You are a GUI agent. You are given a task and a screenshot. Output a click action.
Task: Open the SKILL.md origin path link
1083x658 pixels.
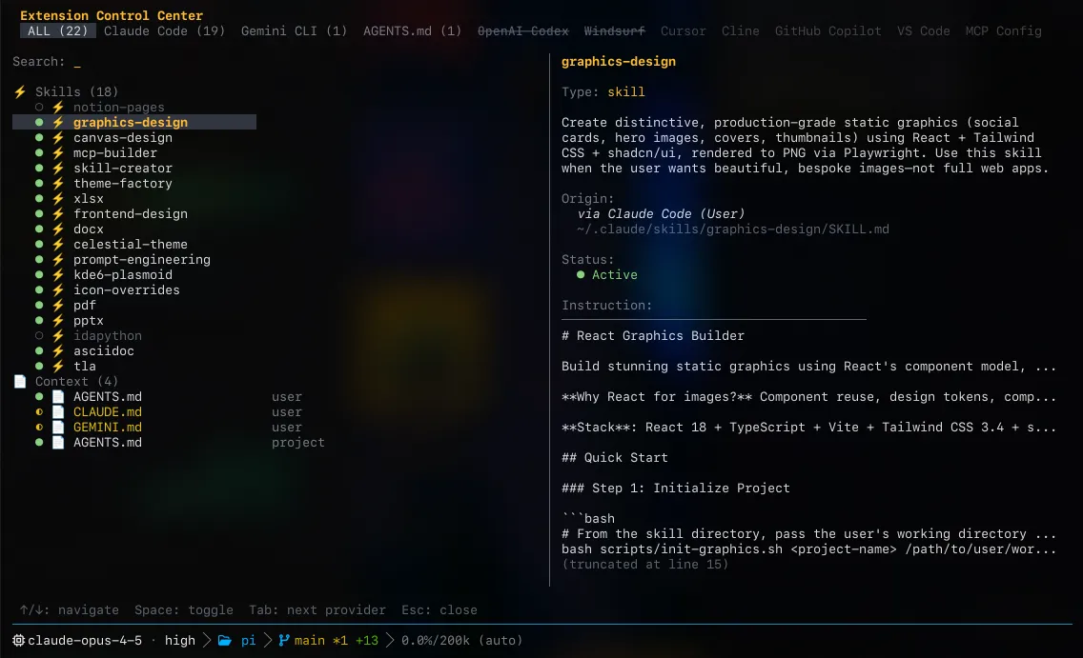733,229
